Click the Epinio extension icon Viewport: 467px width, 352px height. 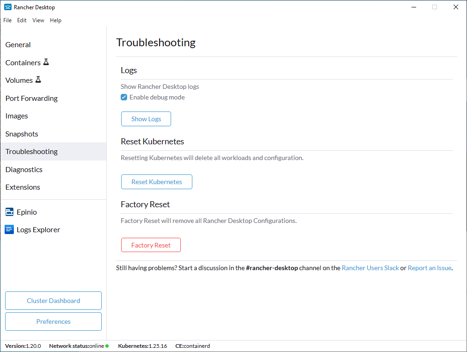9,212
